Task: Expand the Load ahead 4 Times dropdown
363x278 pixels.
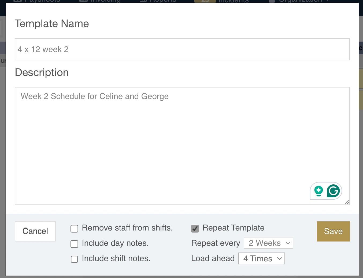Action: [261, 259]
